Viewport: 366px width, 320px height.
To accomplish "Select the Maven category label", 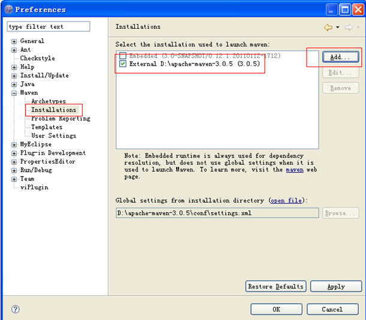I will [29, 93].
